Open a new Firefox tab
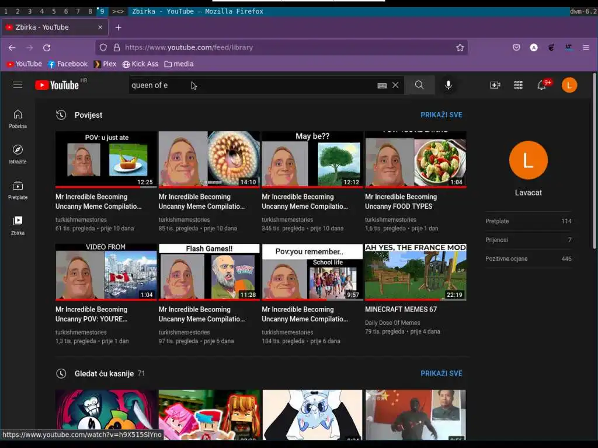This screenshot has height=448, width=598. 118,27
